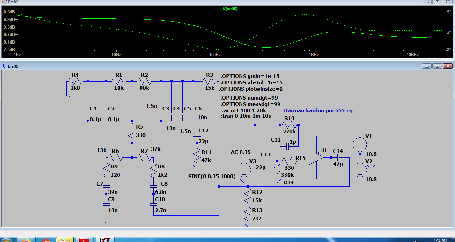Click the schematic window's title bar icon
The width and height of the screenshot is (455, 242).
point(4,66)
